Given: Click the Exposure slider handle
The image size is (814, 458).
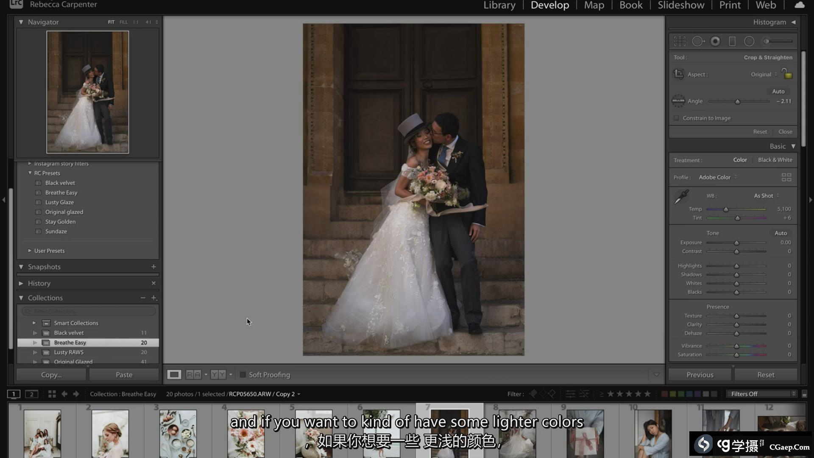Looking at the screenshot, I should [736, 243].
